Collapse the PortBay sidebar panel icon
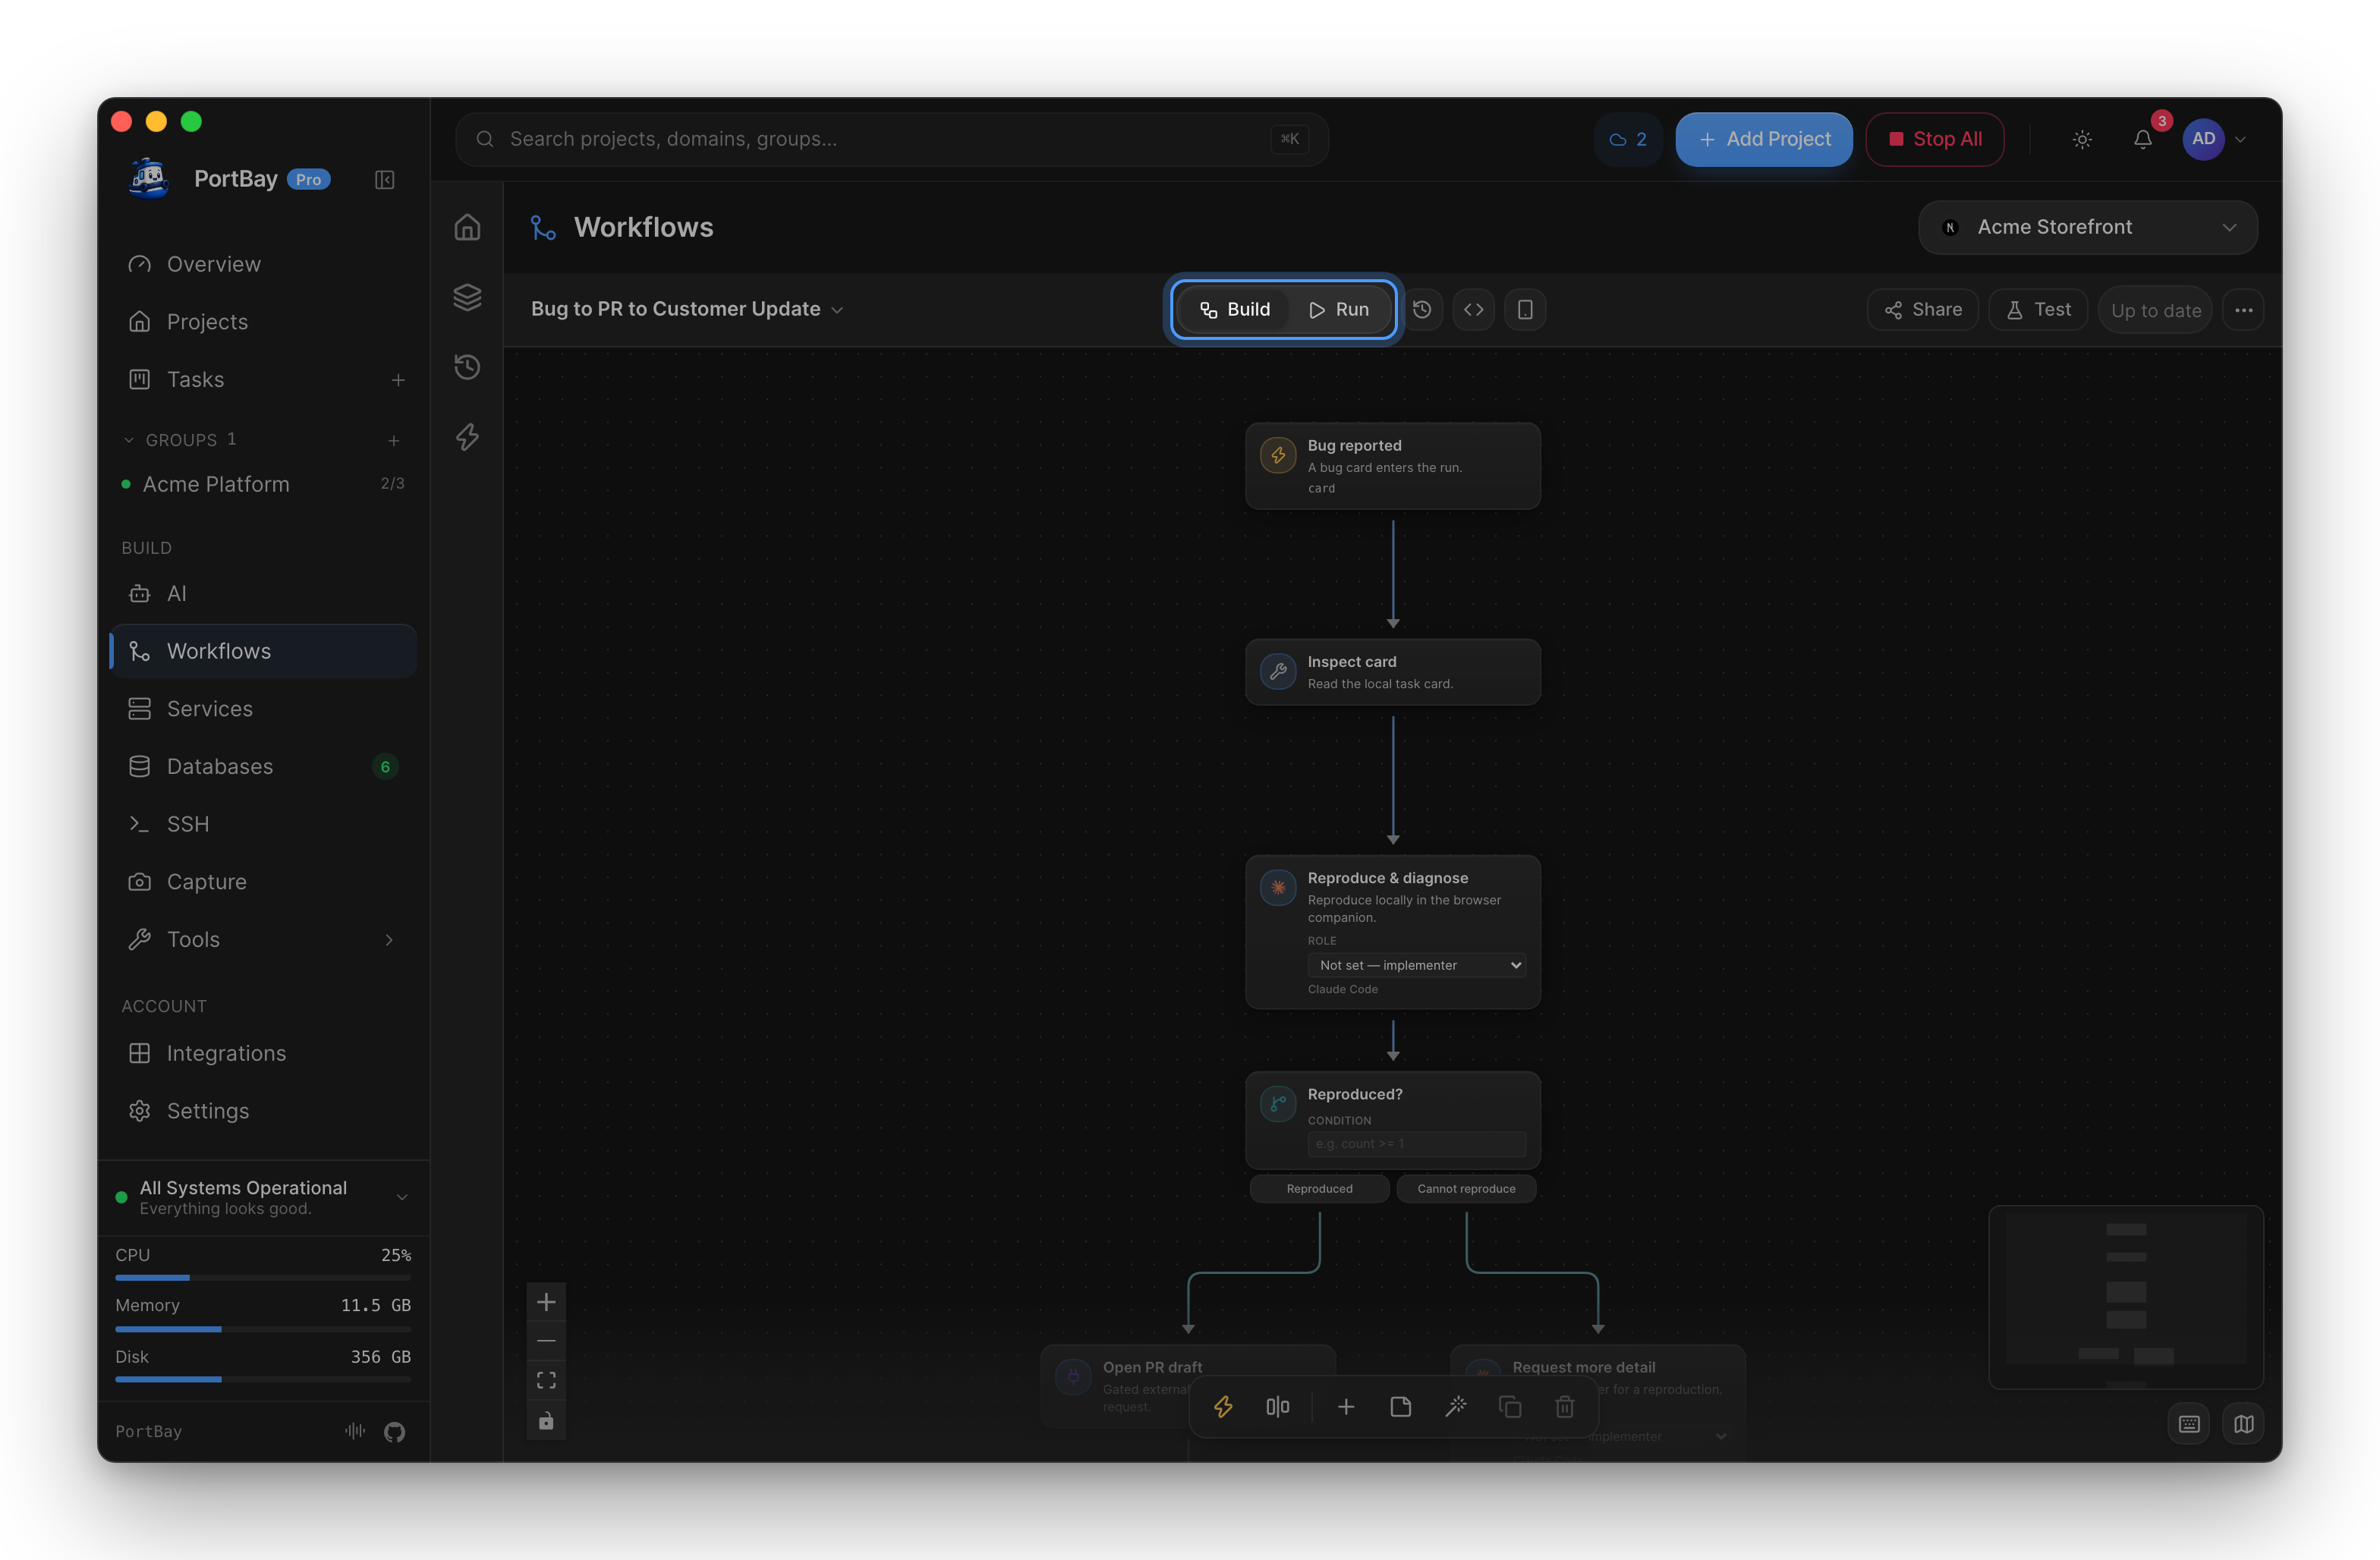Viewport: 2380px width, 1560px height. point(384,180)
